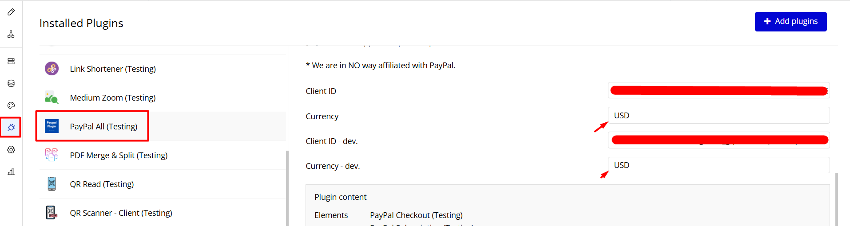Screen dimensions: 850x226
Task: Open the Styles palette icon
Action: coord(11,105)
